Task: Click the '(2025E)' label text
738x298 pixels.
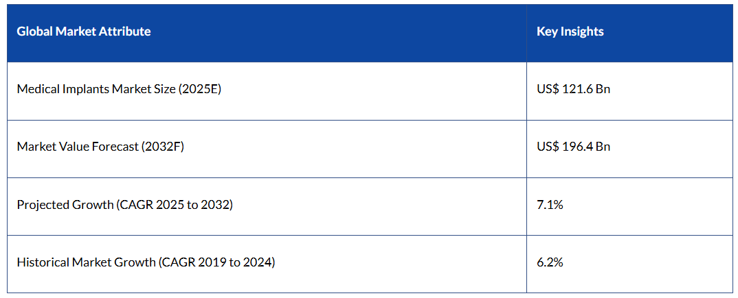Action: point(199,89)
